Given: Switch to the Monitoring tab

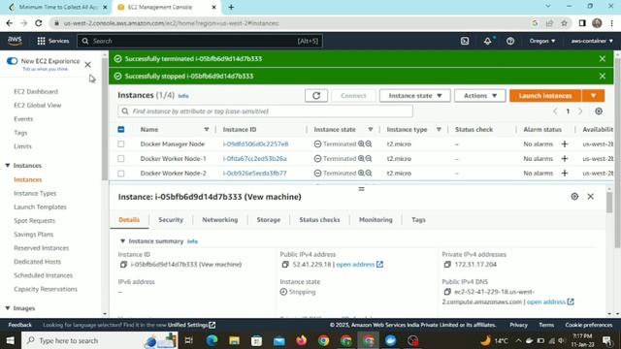Looking at the screenshot, I should (x=376, y=220).
